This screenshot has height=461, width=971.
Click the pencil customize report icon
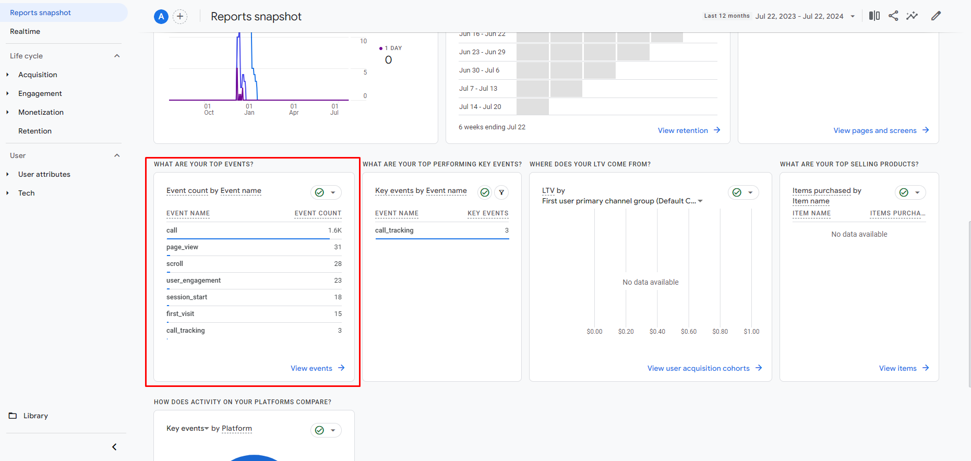click(x=936, y=16)
